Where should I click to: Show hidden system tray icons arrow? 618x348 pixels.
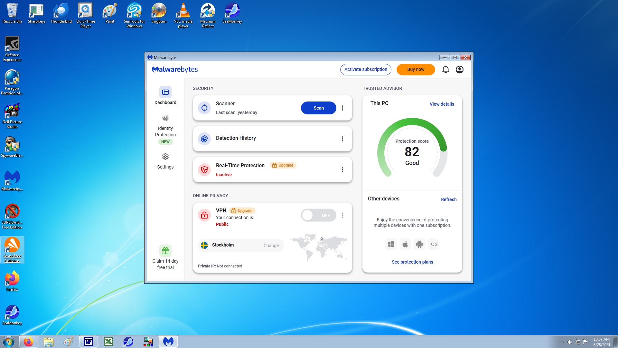pyautogui.click(x=562, y=342)
